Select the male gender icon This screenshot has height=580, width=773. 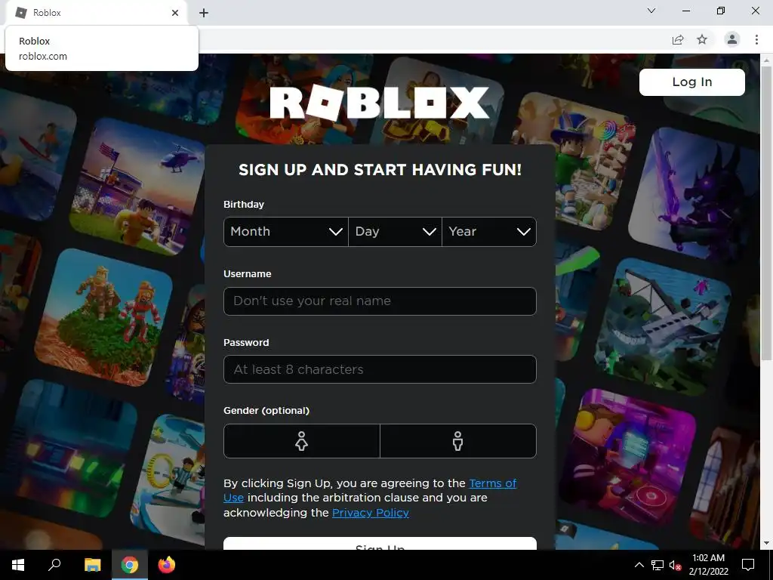point(458,441)
